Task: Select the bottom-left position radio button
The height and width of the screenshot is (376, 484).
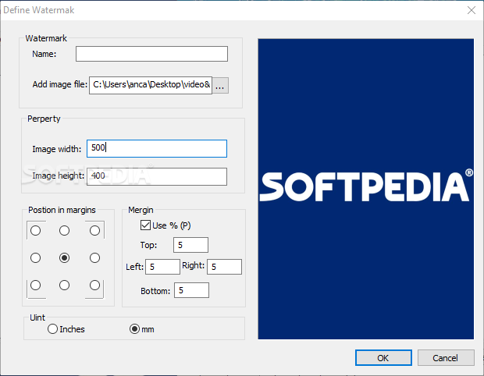Action: click(x=35, y=285)
